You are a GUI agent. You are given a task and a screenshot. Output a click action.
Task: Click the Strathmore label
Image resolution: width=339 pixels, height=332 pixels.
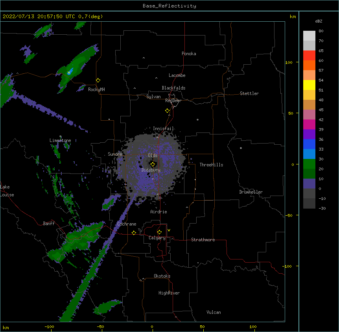203,240
